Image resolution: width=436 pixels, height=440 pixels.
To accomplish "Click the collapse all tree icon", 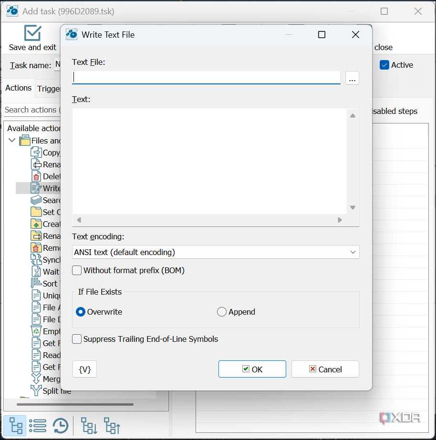I will (112, 425).
